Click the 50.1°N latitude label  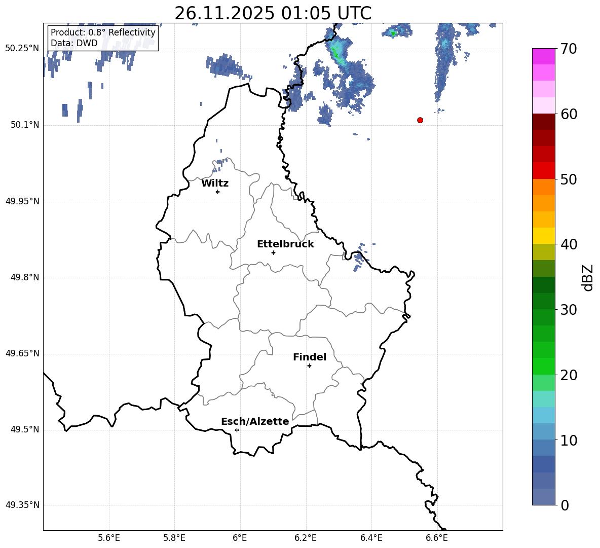coord(25,125)
